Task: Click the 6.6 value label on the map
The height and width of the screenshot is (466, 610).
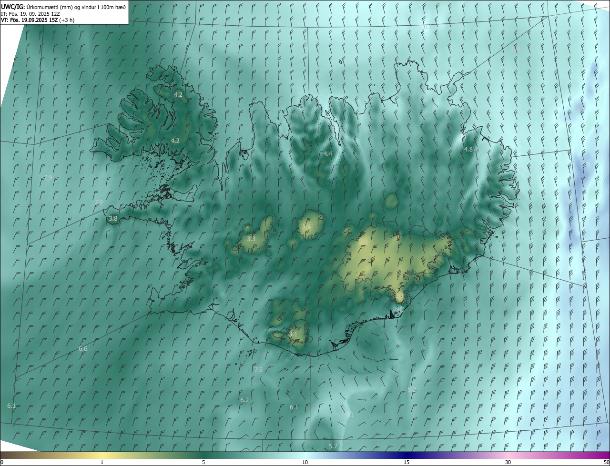Action: (83, 349)
